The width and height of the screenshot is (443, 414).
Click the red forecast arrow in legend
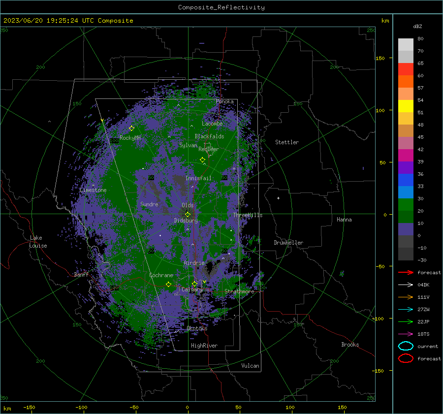click(406, 272)
